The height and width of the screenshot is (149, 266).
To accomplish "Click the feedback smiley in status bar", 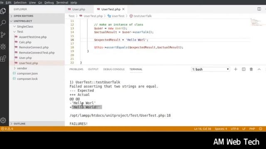I will pyautogui.click(x=261, y=129).
